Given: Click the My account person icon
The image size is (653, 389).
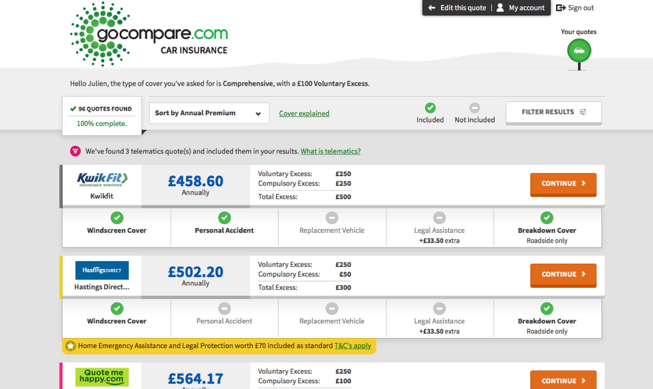Looking at the screenshot, I should click(x=500, y=8).
